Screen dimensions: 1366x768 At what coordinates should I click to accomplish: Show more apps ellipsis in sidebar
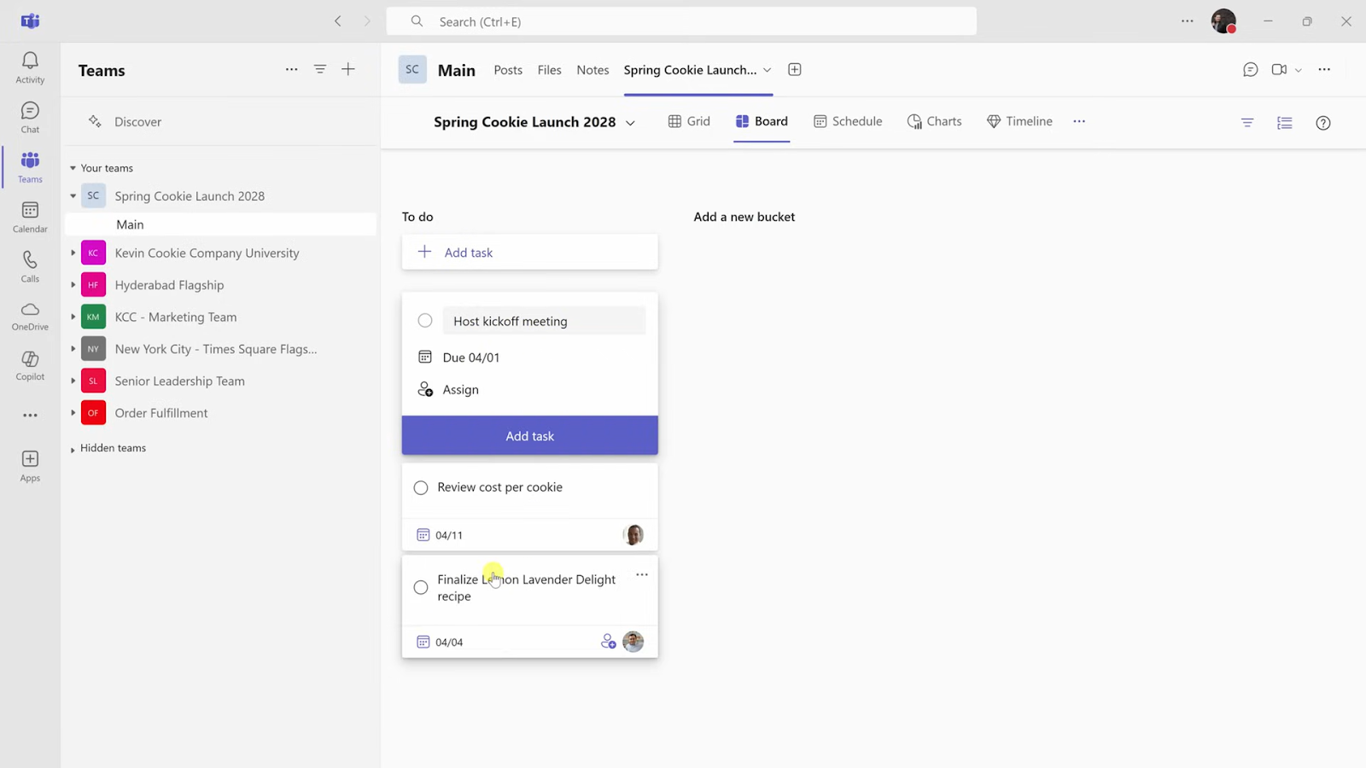[30, 416]
